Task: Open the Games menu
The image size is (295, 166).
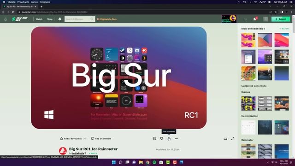Action: click(x=34, y=2)
